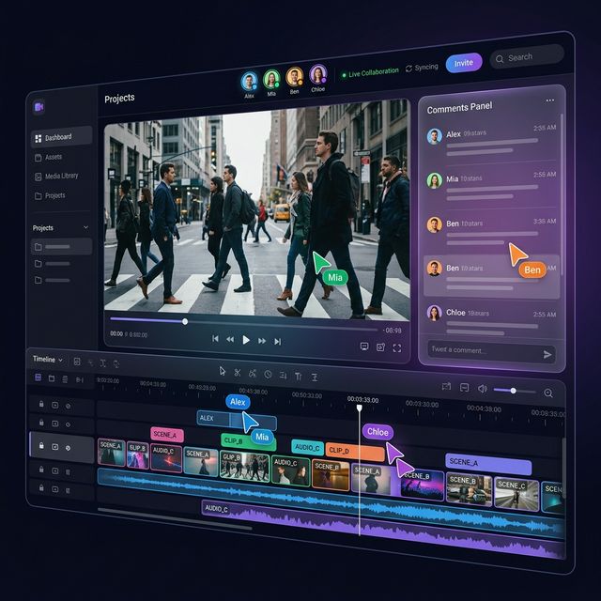Mute audio with the timeline speaker icon
The image size is (601, 601).
[482, 389]
